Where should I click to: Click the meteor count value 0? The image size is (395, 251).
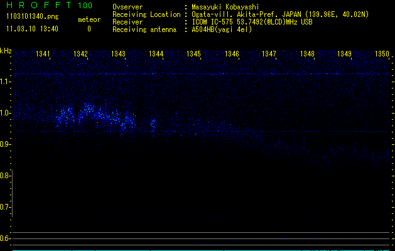coord(89,29)
